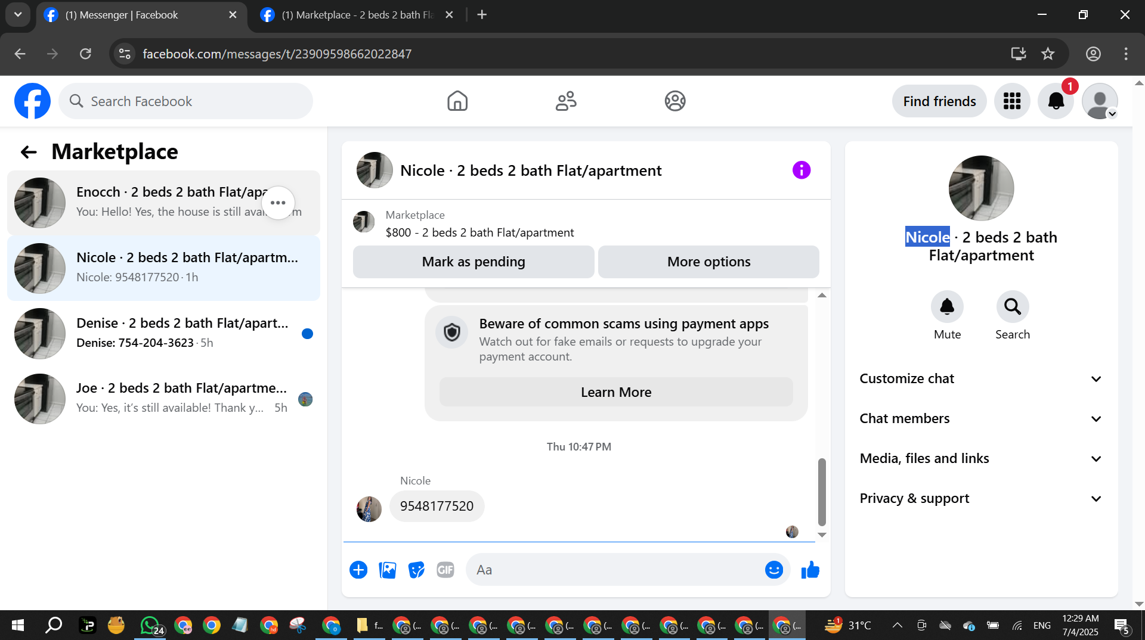Open tab search dropdown arrow
Viewport: 1145px width, 640px height.
pyautogui.click(x=18, y=15)
